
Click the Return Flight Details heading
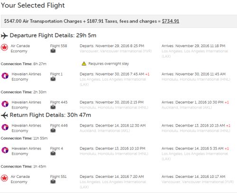pyautogui.click(x=50, y=115)
